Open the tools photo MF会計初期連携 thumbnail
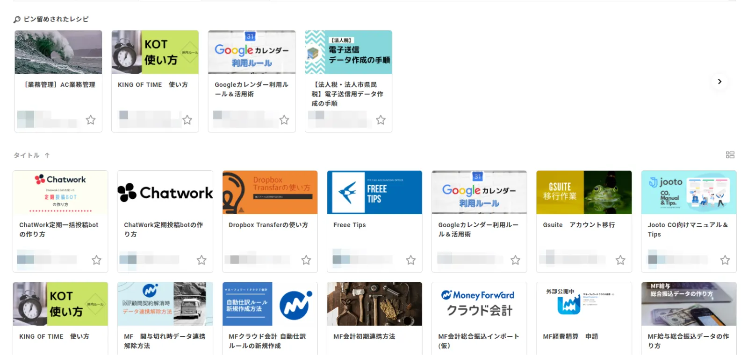The height and width of the screenshot is (355, 748). click(375, 304)
